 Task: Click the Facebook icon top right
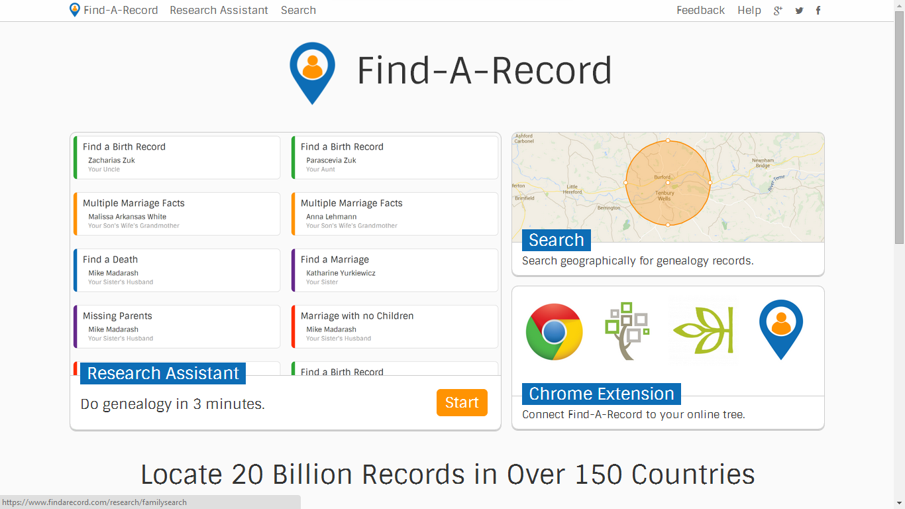click(x=818, y=10)
